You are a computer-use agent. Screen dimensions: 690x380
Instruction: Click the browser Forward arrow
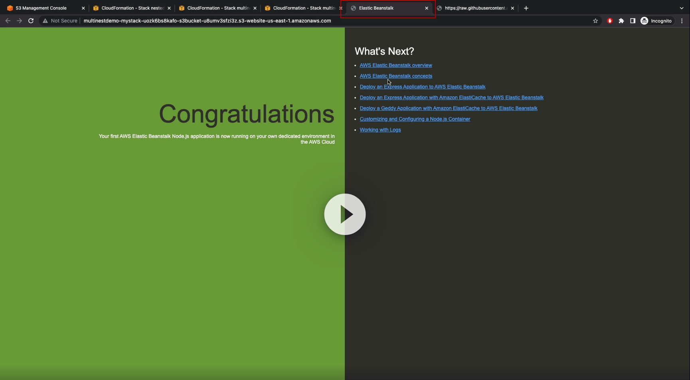coord(19,21)
